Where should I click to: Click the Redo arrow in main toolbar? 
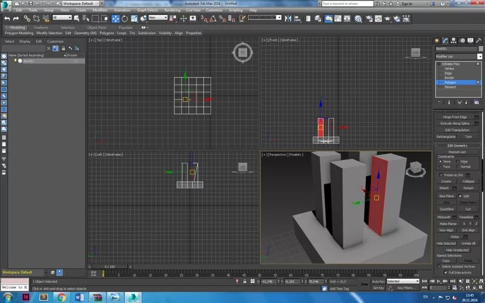point(16,19)
